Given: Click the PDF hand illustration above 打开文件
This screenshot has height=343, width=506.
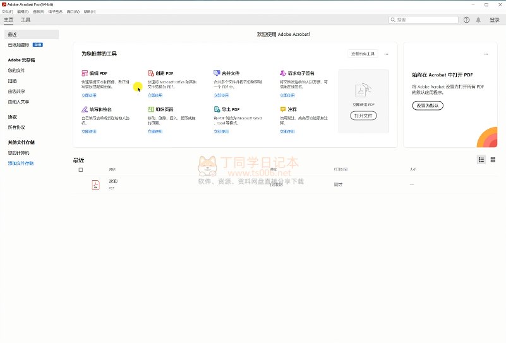Looking at the screenshot, I should click(363, 91).
